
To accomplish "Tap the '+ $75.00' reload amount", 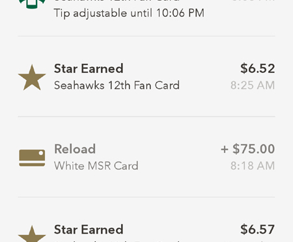I will (248, 149).
